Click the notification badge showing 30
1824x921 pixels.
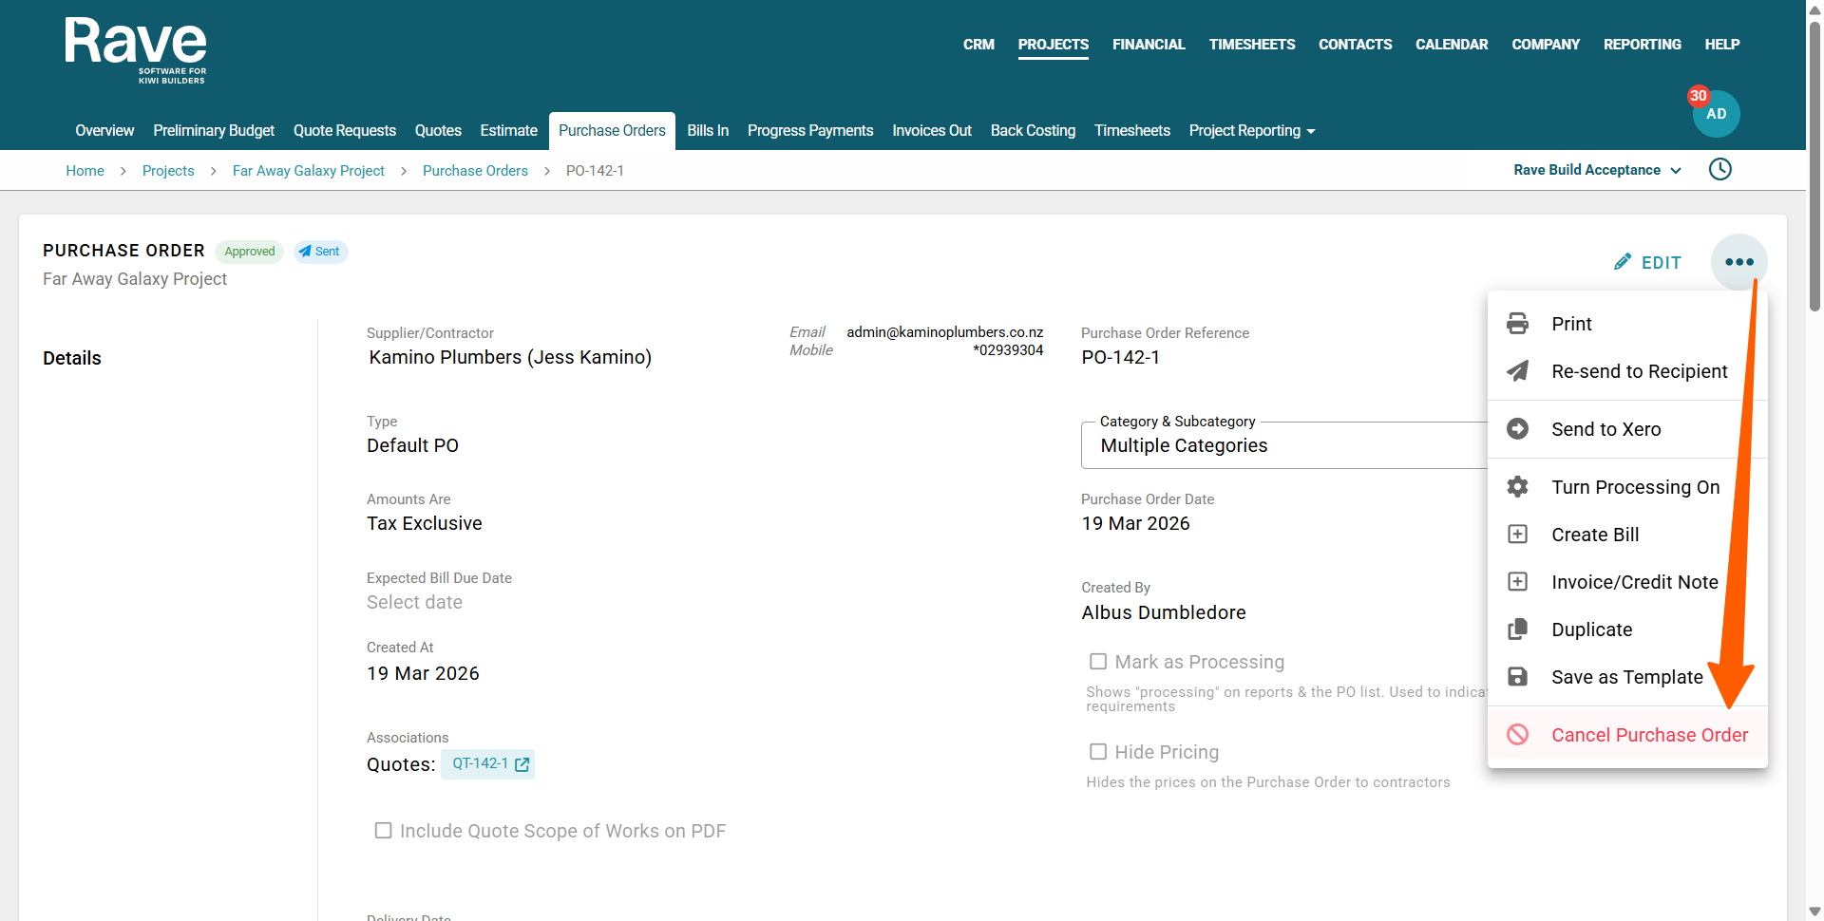point(1698,96)
